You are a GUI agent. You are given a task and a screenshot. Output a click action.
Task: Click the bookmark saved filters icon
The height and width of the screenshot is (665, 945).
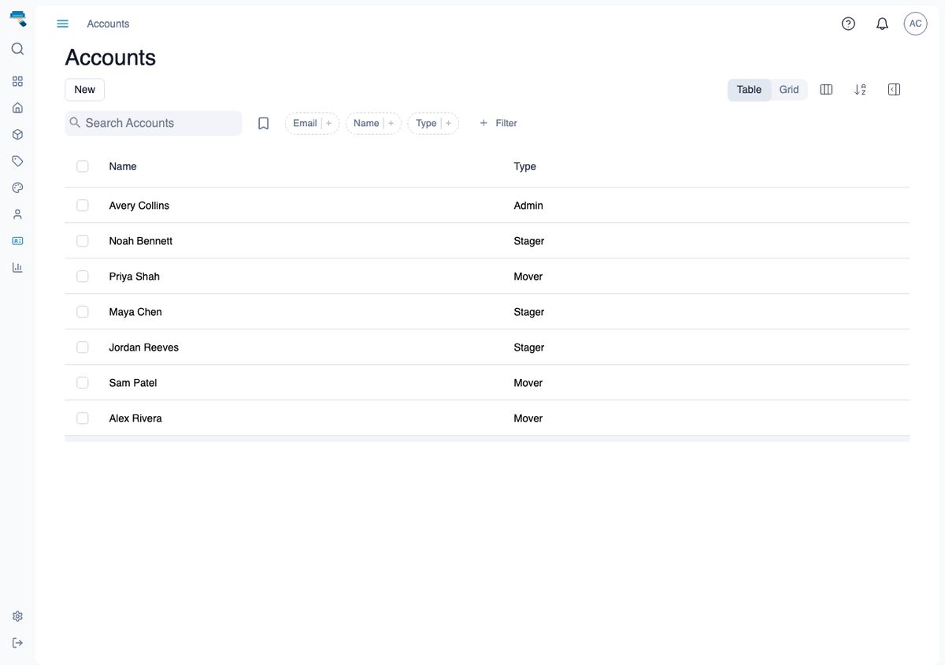click(264, 123)
